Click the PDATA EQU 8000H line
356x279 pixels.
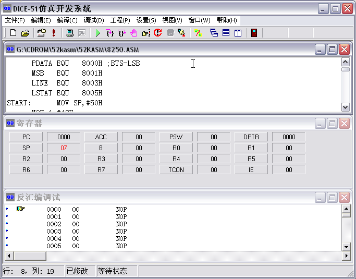[67, 63]
